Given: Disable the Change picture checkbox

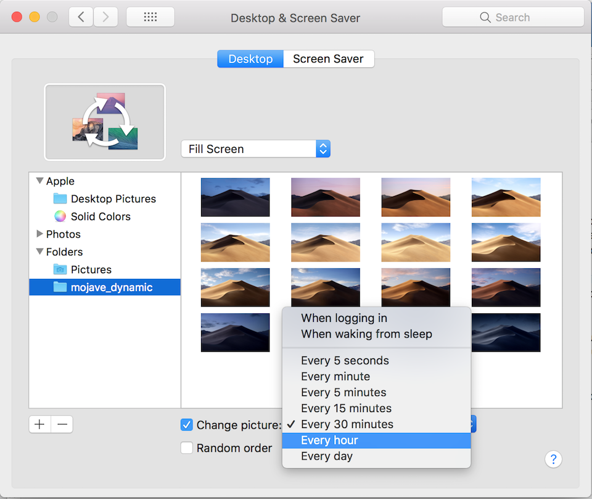Looking at the screenshot, I should 187,424.
